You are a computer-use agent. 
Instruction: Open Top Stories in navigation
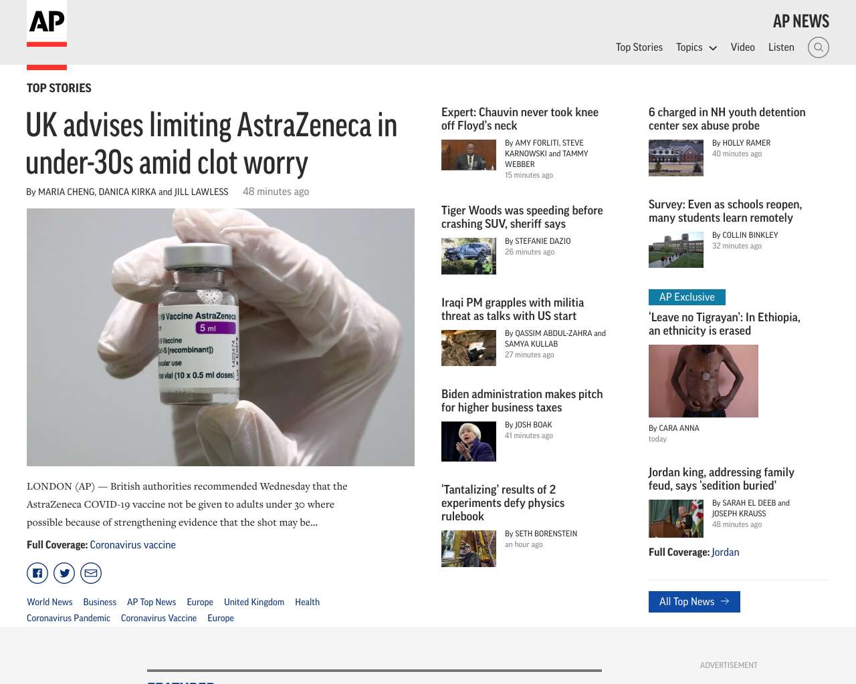[x=639, y=47]
